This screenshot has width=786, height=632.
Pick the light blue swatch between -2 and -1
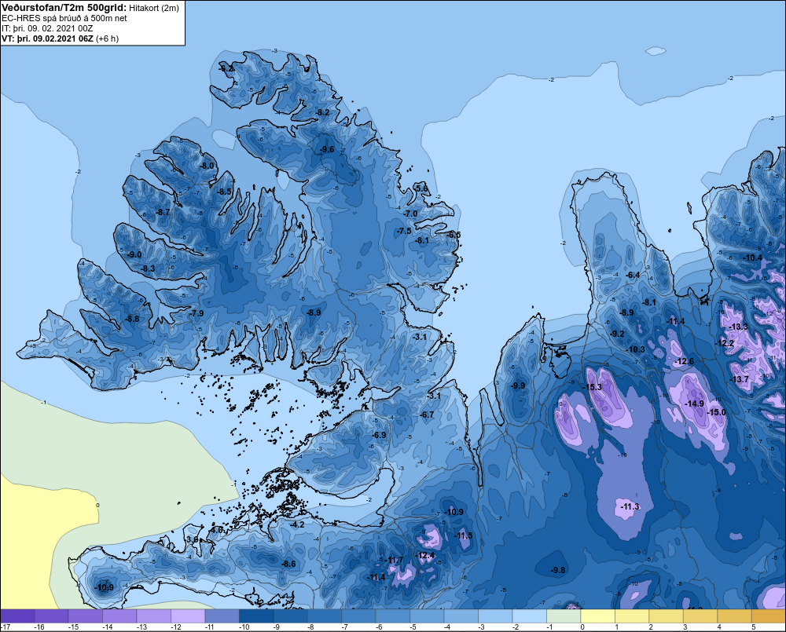[x=529, y=616]
